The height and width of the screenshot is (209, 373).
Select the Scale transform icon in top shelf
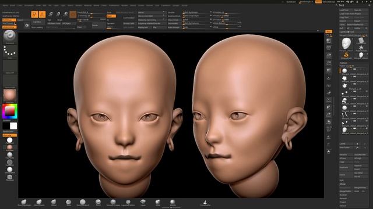point(58,15)
